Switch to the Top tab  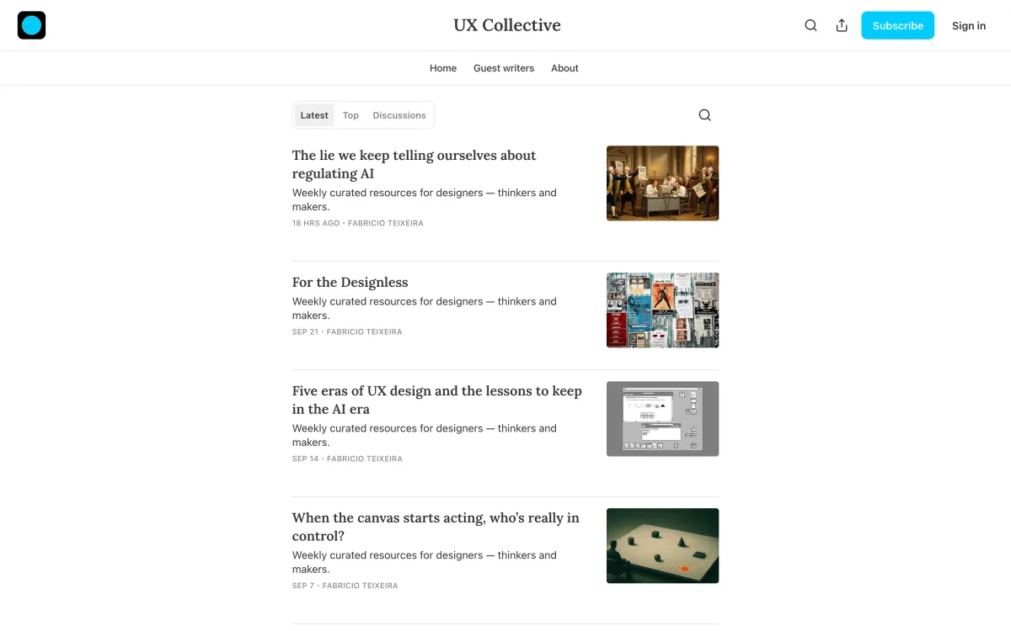(x=350, y=115)
